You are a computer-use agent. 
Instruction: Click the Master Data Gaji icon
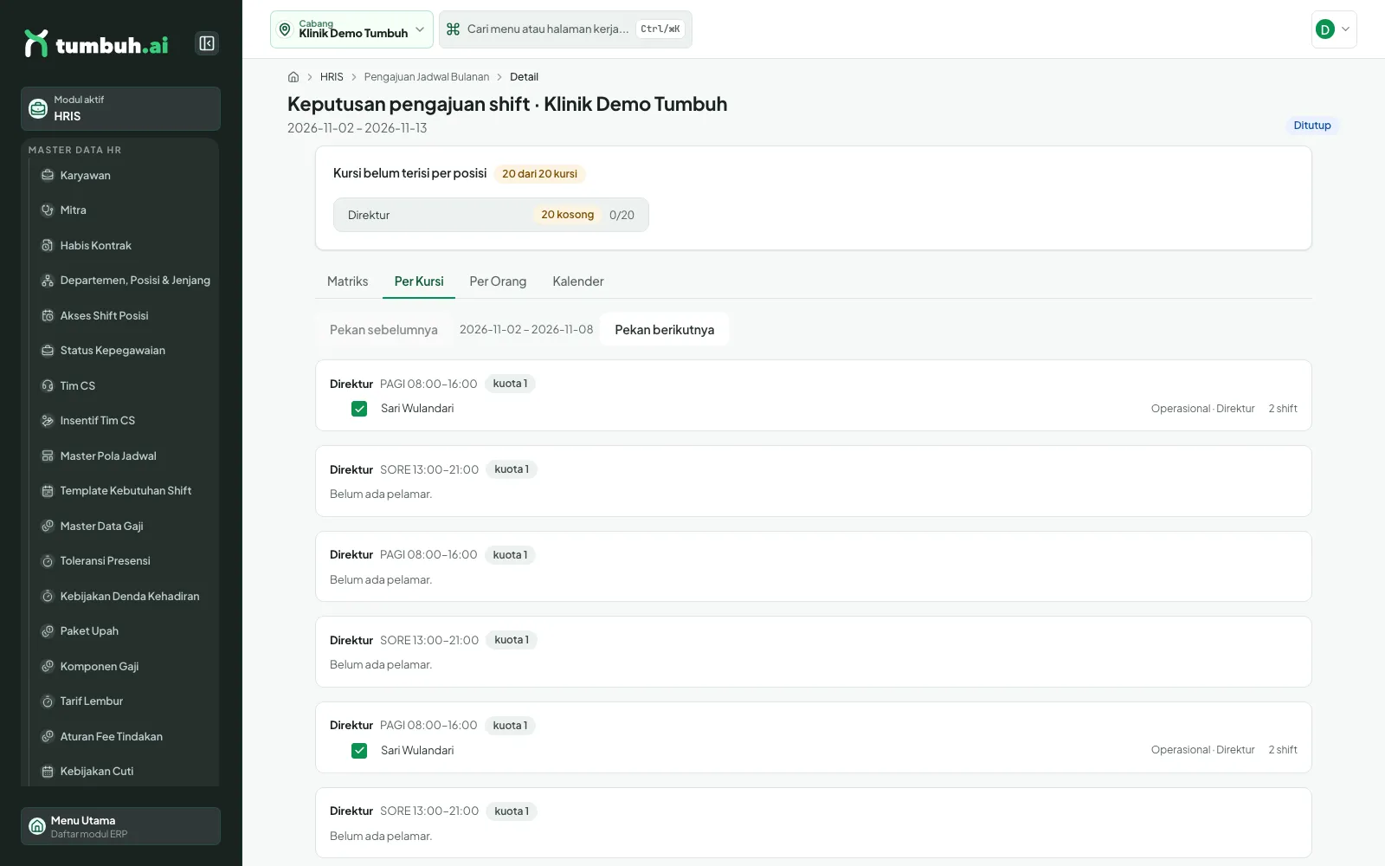[x=48, y=527]
